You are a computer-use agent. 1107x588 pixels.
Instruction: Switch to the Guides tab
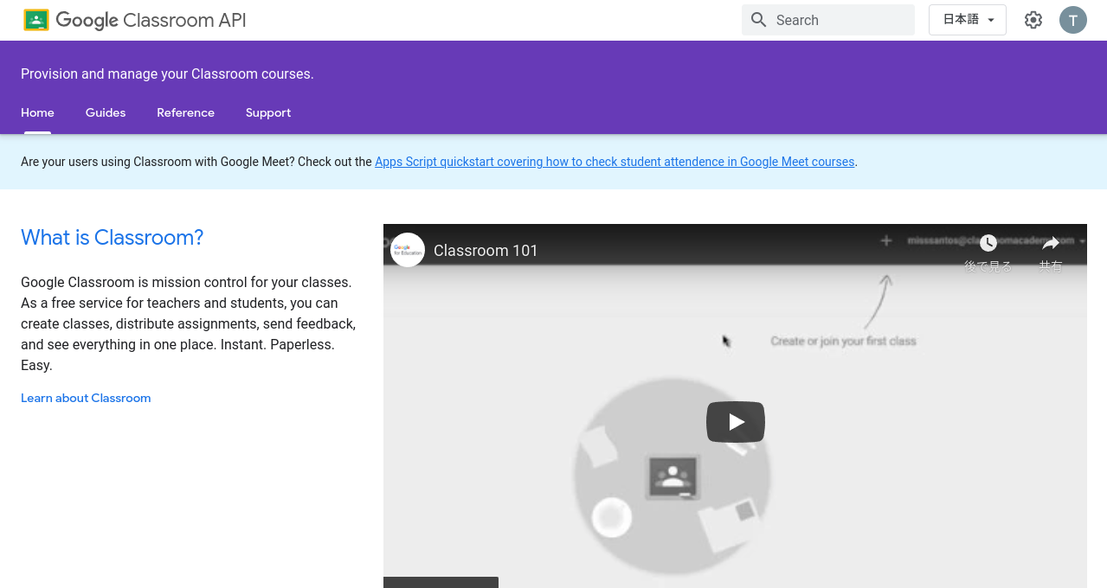tap(106, 112)
